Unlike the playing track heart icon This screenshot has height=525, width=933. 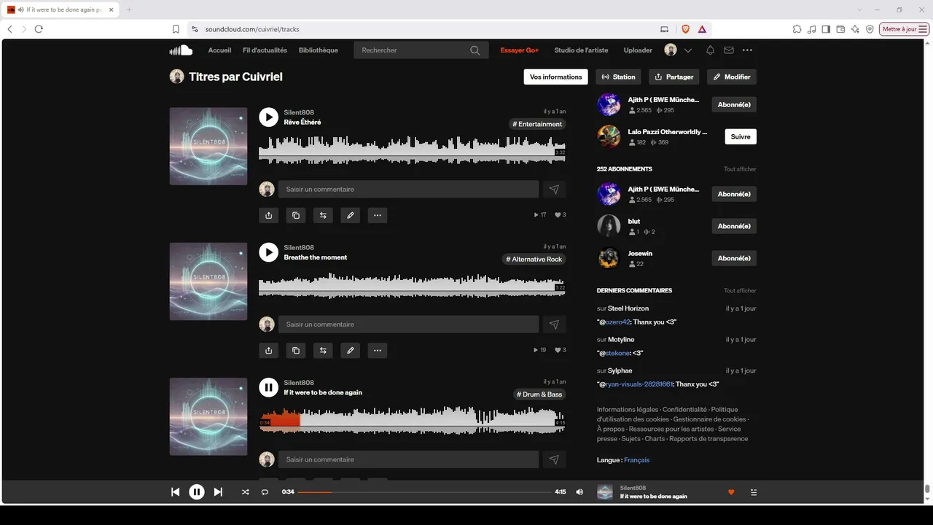[731, 492]
